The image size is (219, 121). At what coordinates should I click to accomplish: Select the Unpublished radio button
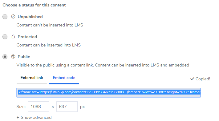[5, 17]
